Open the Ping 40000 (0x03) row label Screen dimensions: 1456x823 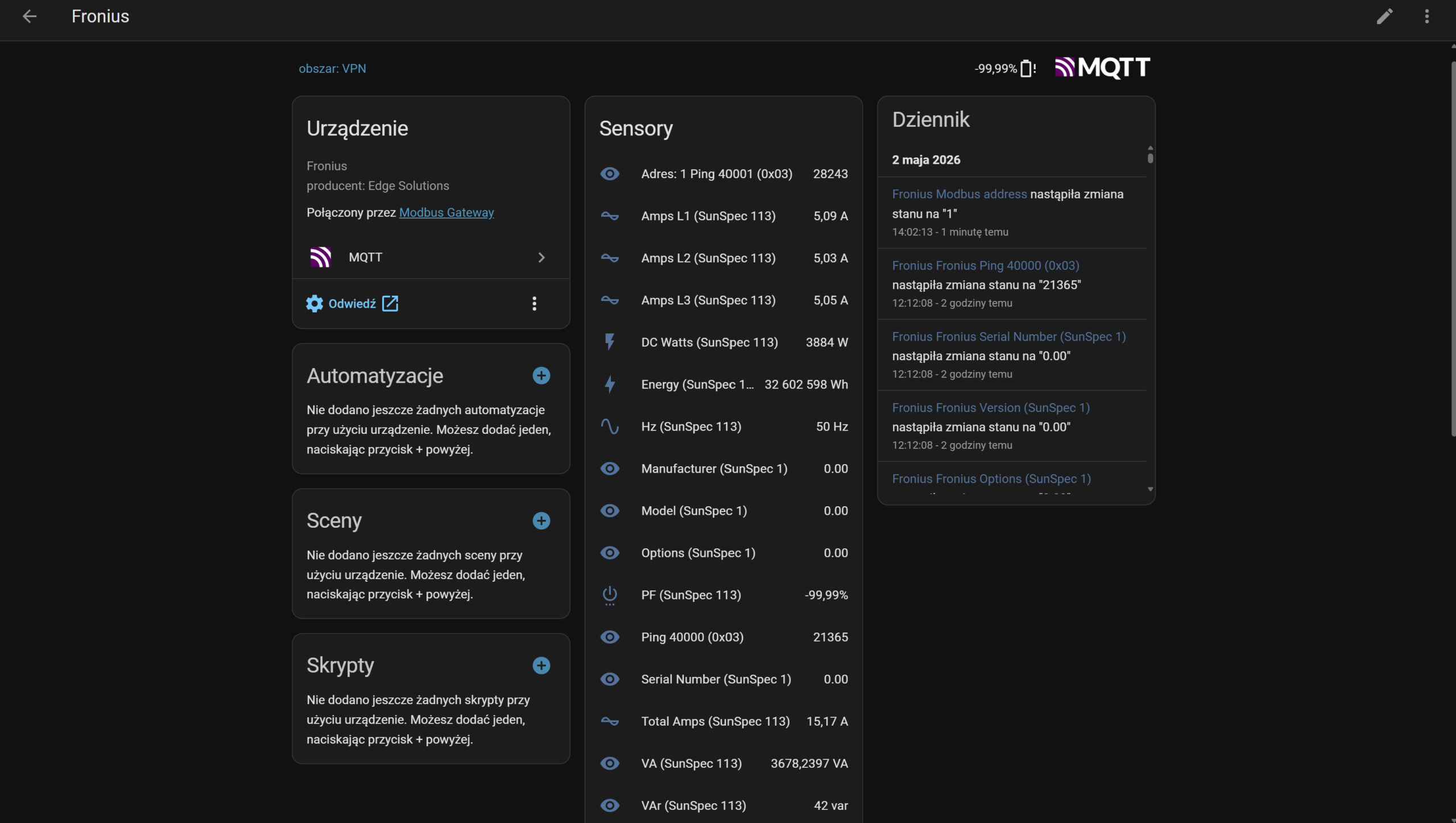tap(692, 637)
